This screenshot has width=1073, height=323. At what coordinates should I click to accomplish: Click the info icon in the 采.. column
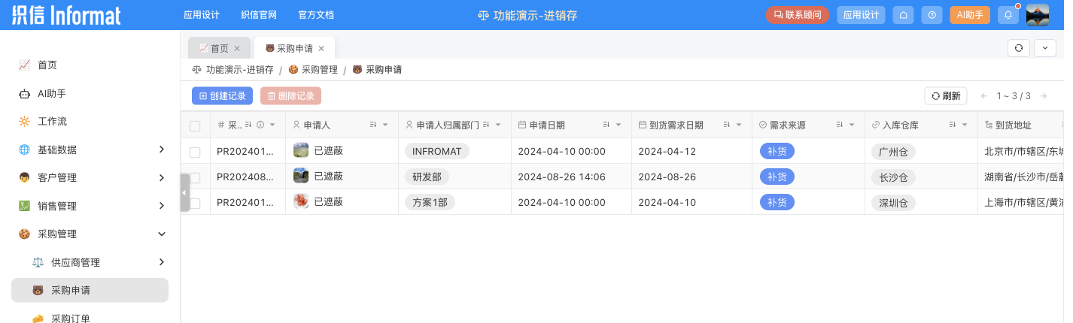click(x=260, y=125)
